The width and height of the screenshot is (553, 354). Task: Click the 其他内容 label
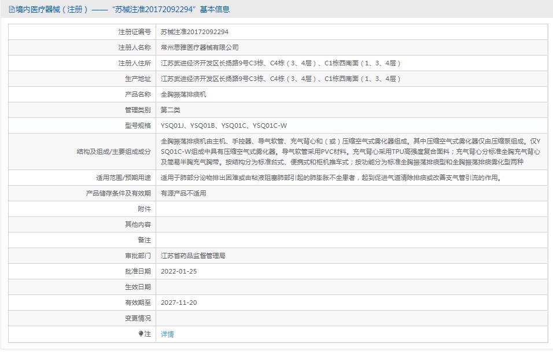[138, 224]
